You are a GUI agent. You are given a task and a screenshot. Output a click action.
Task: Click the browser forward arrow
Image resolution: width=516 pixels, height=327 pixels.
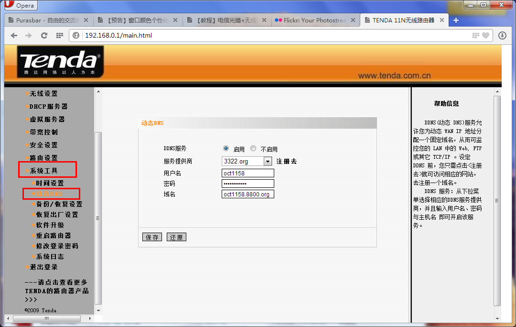point(29,35)
